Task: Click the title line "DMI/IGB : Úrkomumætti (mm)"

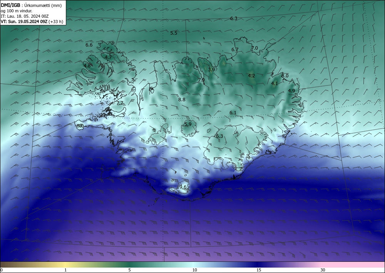Action: 31,5
